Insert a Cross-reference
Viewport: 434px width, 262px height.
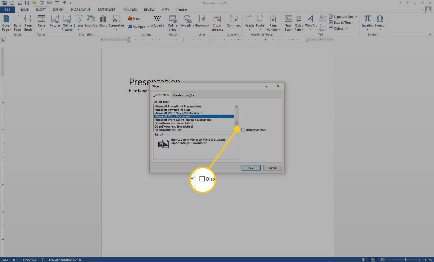217,23
